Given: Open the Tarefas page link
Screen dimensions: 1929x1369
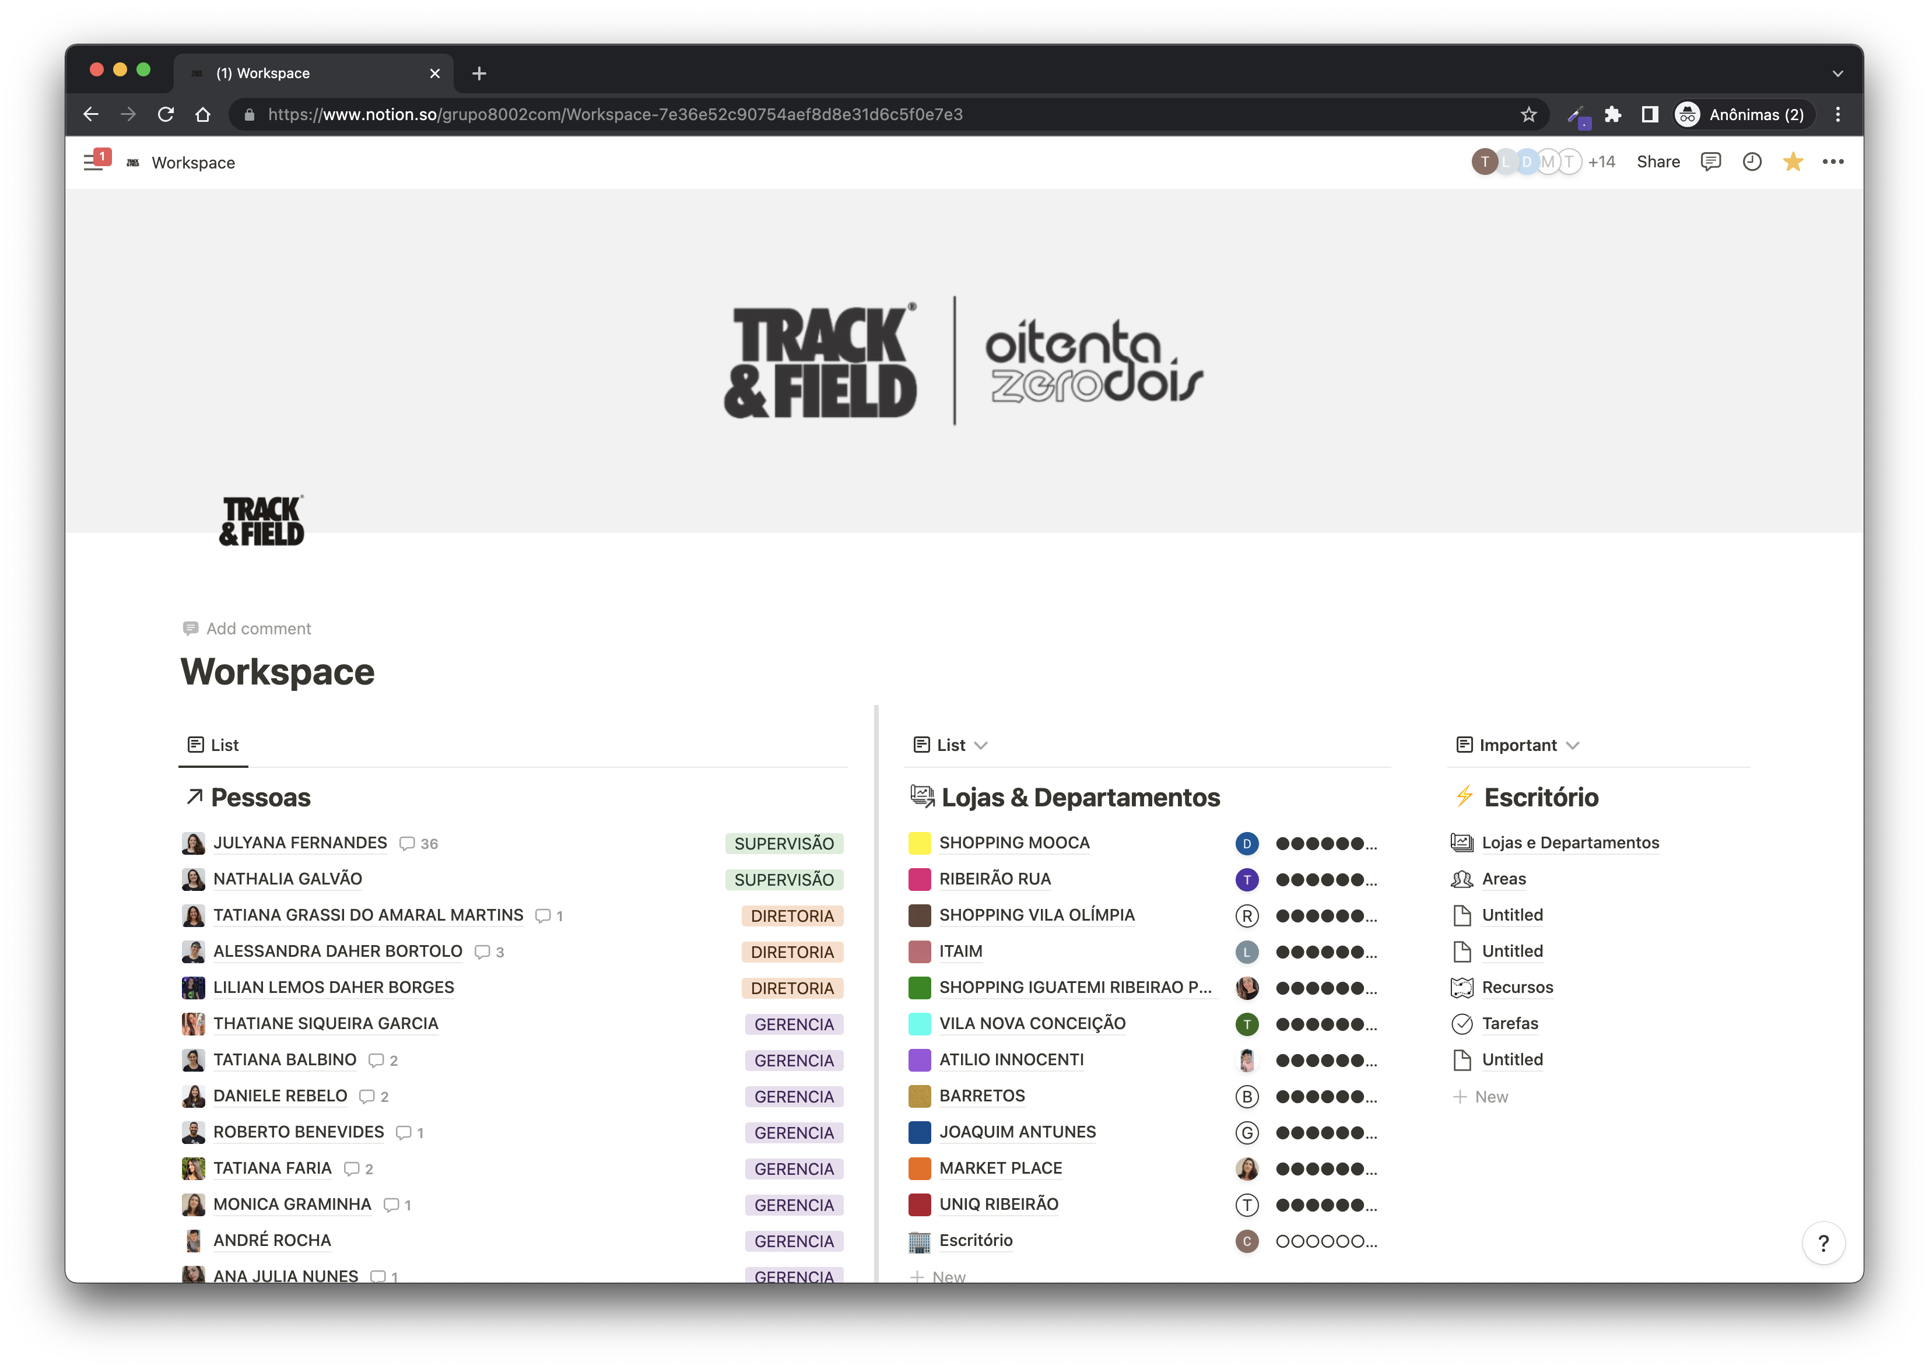Looking at the screenshot, I should [x=1509, y=1023].
